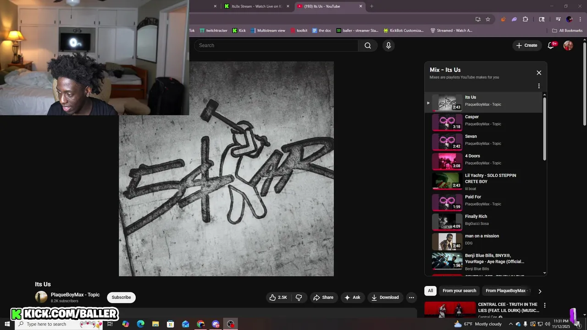Open baller - streamer Sta... bookmark
This screenshot has width=587, height=330.
point(357,31)
